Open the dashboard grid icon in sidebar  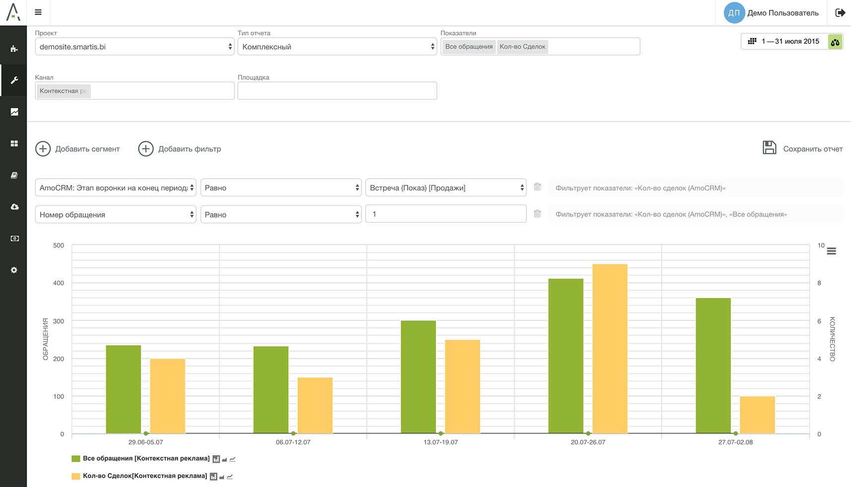[x=14, y=143]
